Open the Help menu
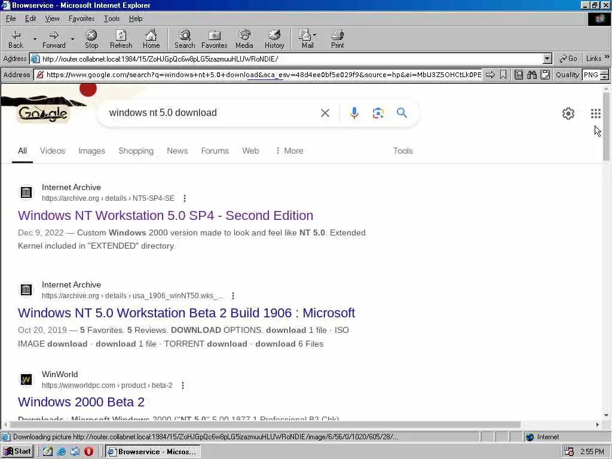The width and height of the screenshot is (612, 459). (136, 19)
